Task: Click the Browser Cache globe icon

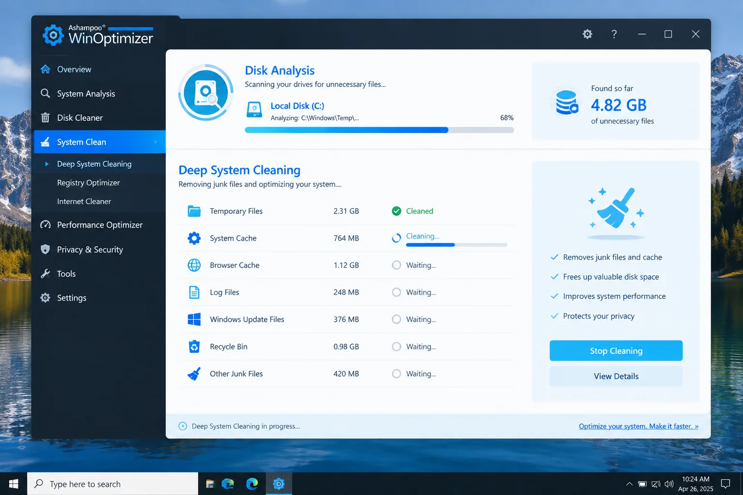Action: 194,265
